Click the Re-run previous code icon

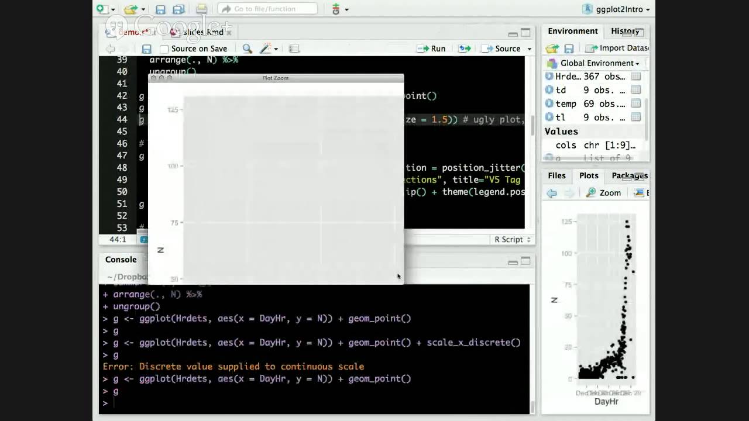pyautogui.click(x=465, y=49)
